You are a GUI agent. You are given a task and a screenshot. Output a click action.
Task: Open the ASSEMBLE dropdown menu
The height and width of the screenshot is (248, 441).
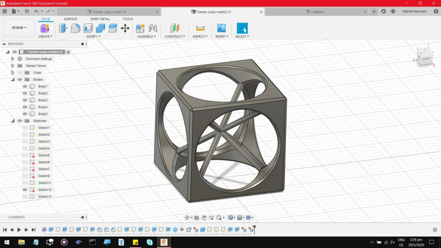pos(146,37)
